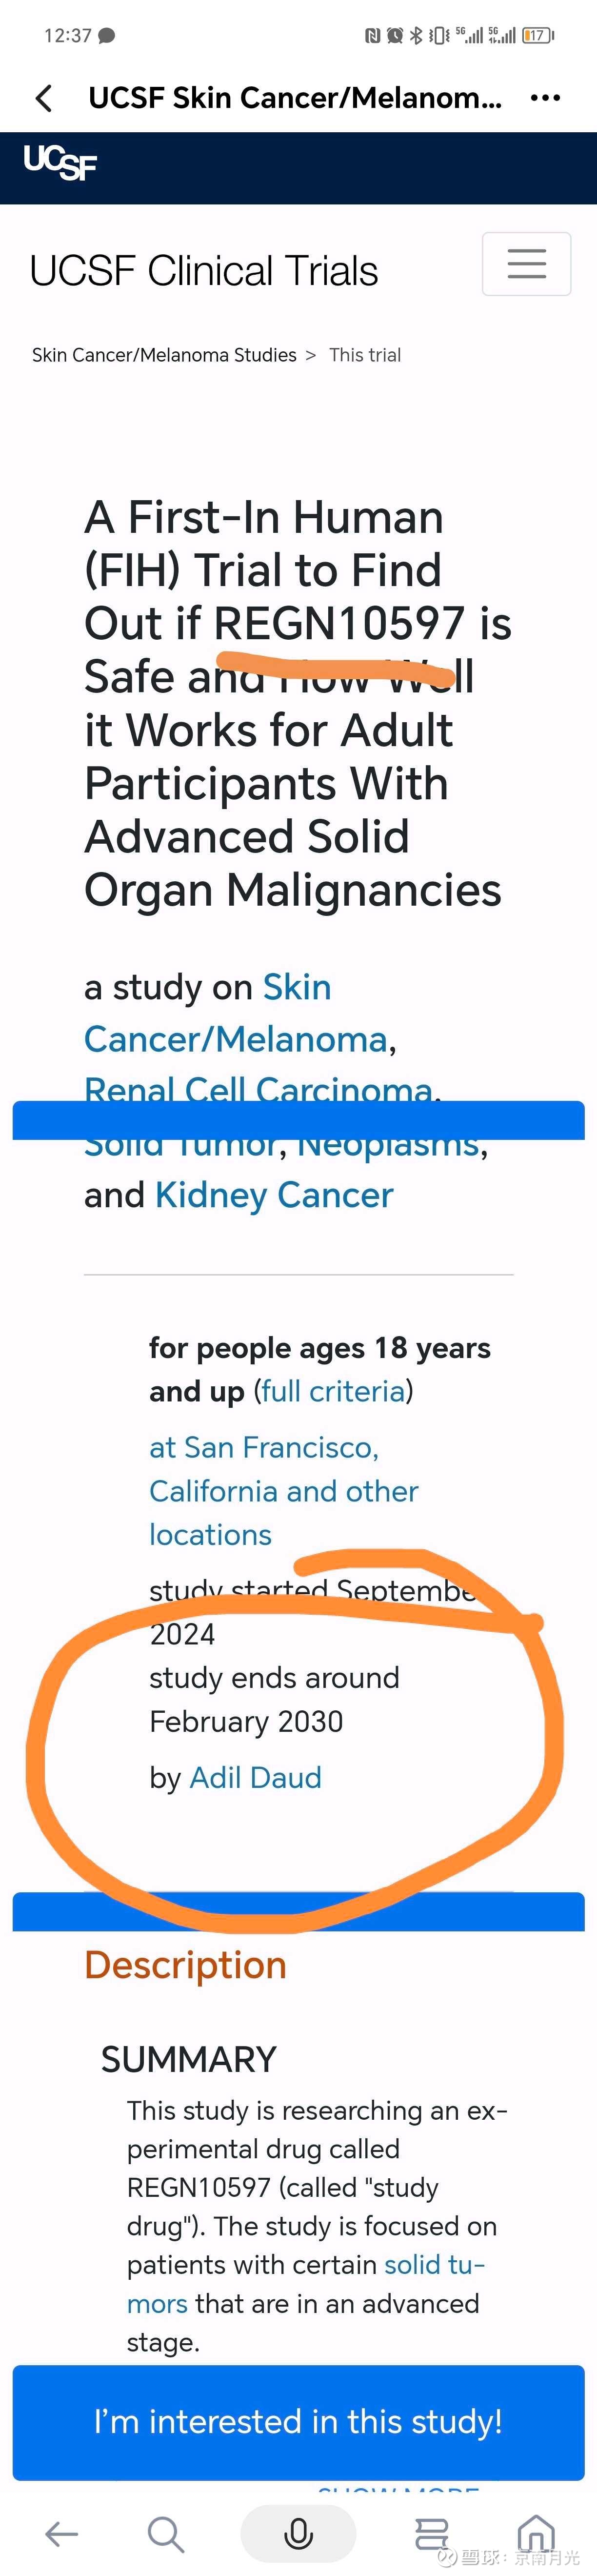Click the UCSF logo in banner
597x2576 pixels.
coord(60,162)
